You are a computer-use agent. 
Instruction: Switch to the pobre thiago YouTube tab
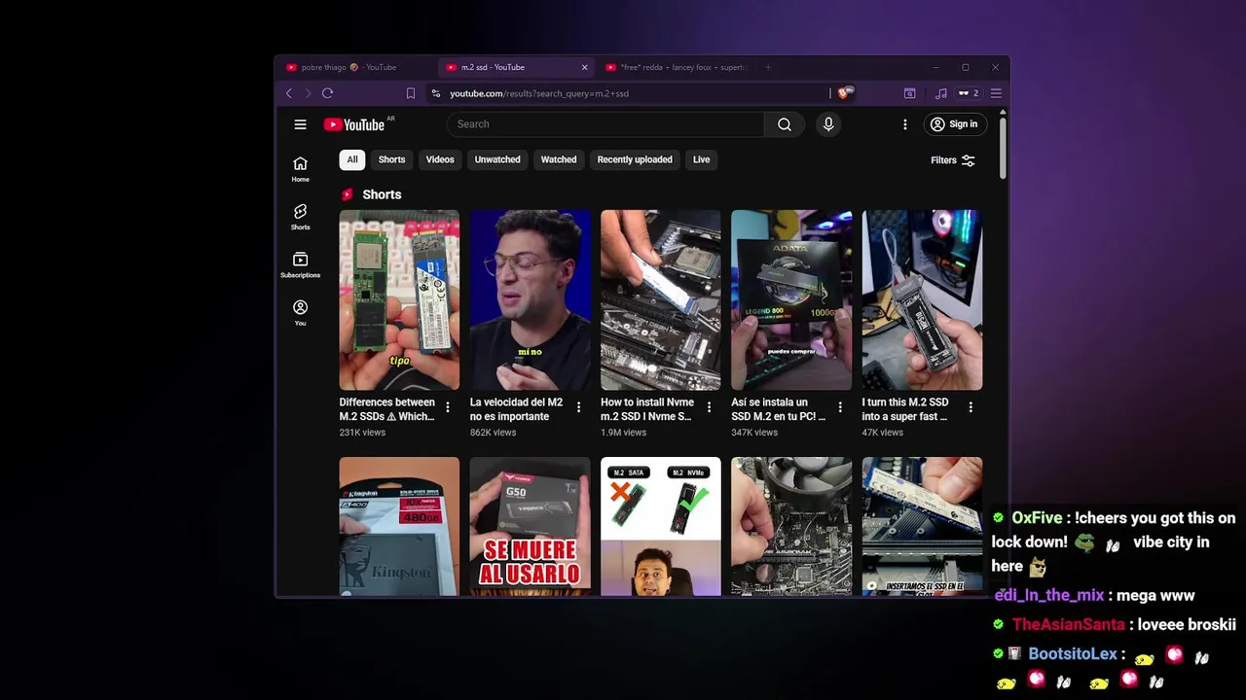[355, 67]
